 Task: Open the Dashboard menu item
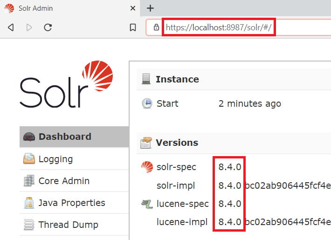(x=65, y=137)
